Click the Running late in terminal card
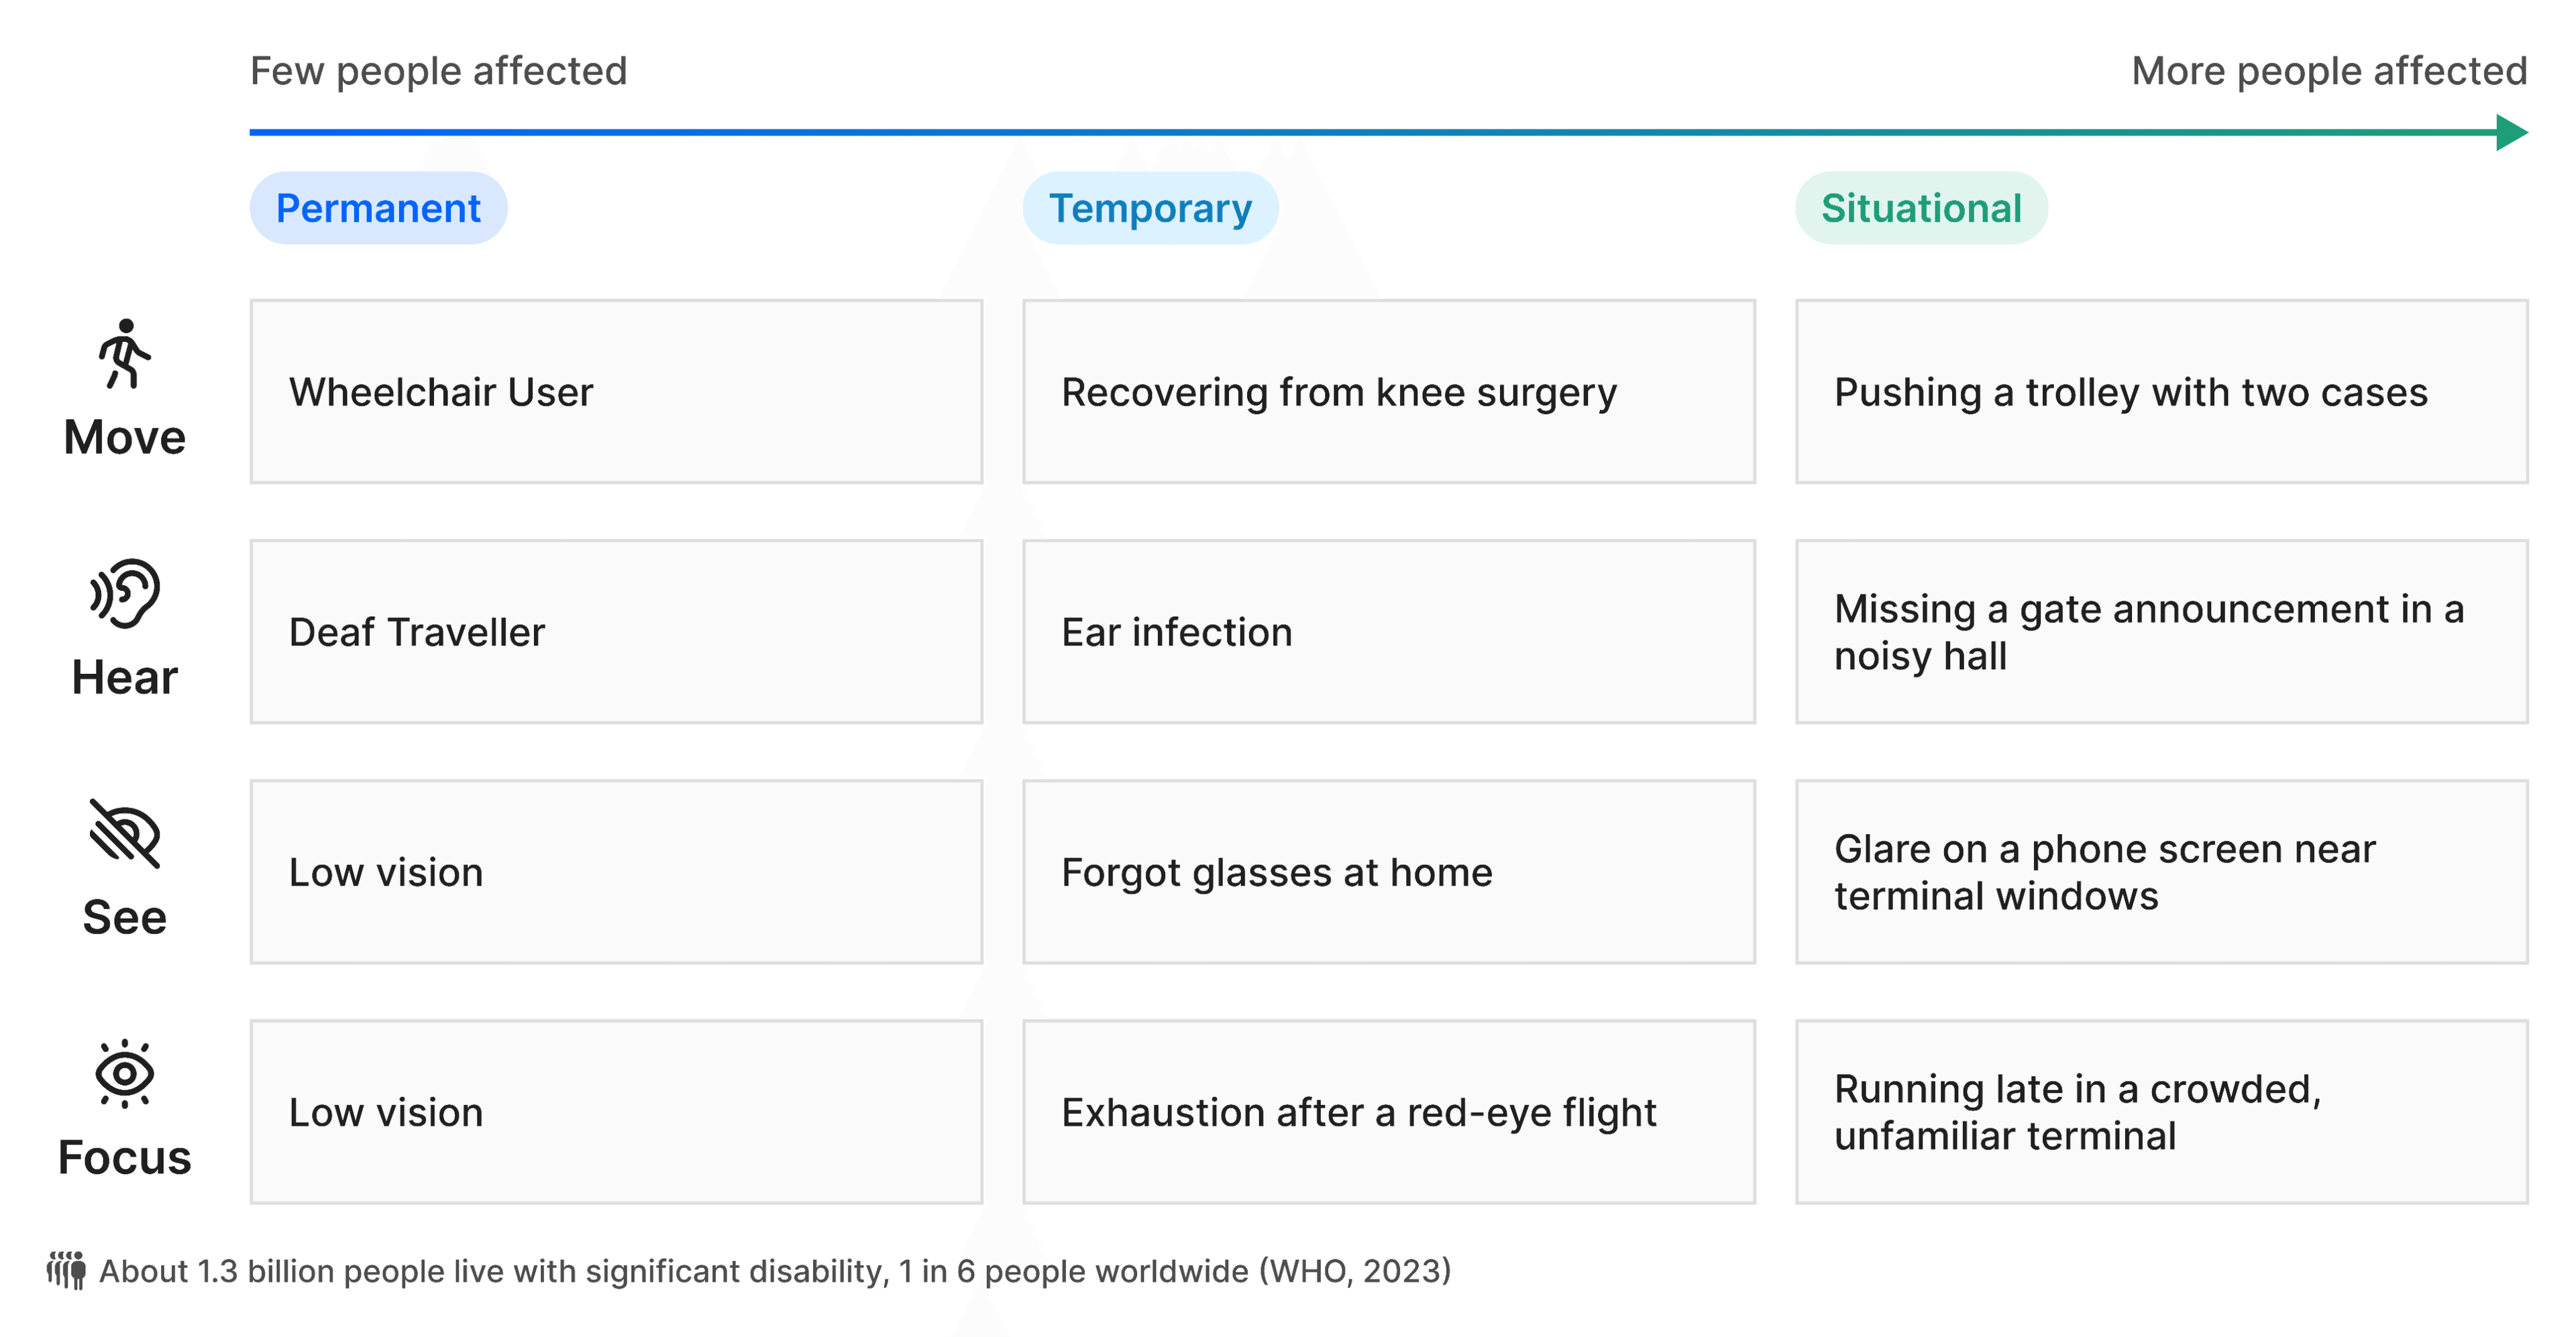2576x1337 pixels. tap(2161, 1111)
